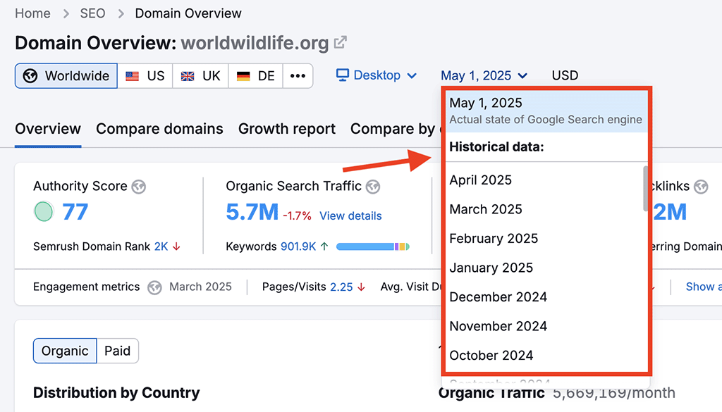722x412 pixels.
Task: Click the keywords position distribution bar
Action: (373, 246)
